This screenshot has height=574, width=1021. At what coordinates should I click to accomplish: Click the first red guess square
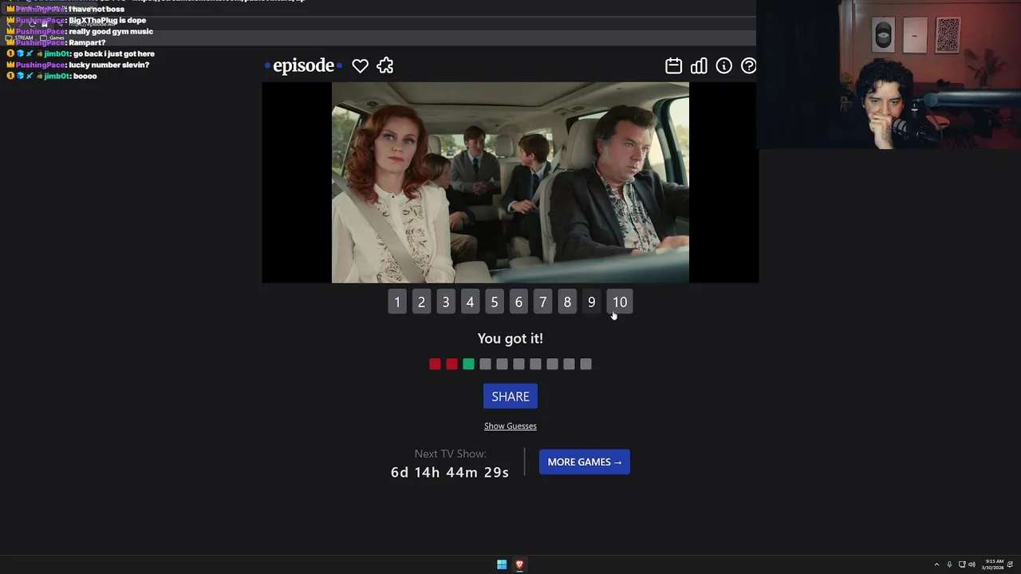coord(435,364)
